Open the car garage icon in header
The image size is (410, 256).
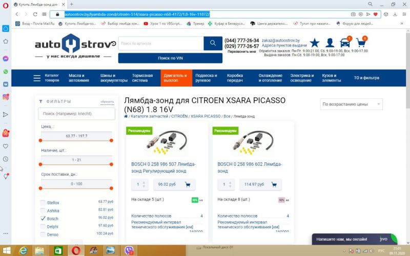[346, 43]
